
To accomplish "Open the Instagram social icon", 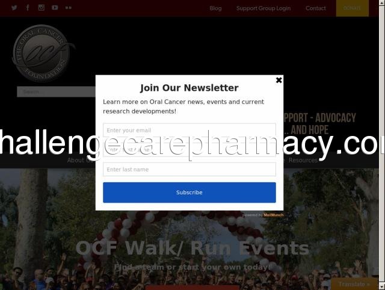I will point(42,8).
